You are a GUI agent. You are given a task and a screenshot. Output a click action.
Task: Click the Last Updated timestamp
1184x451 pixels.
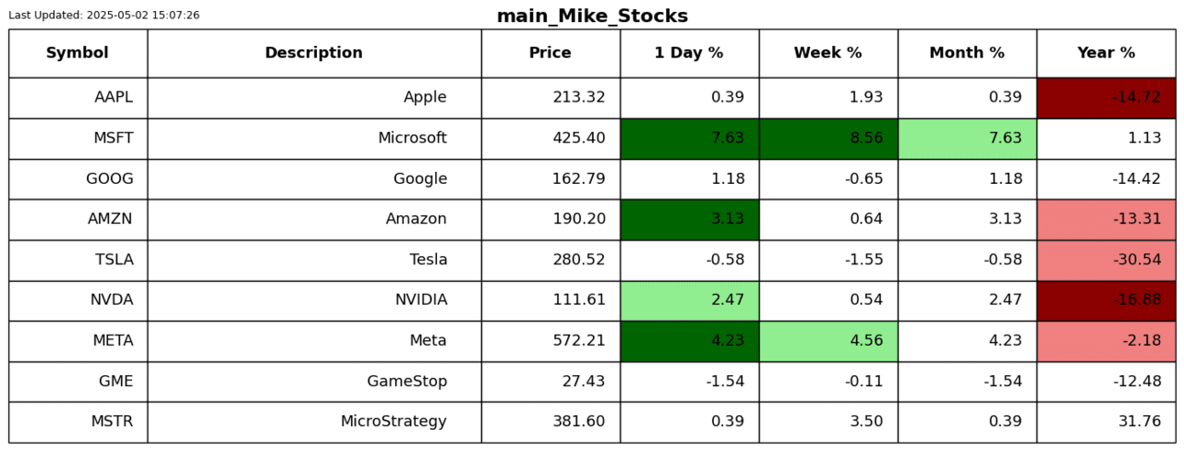(x=104, y=16)
